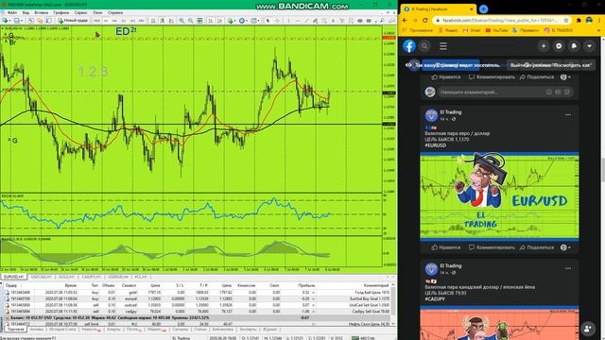This screenshot has width=605, height=340.
Task: Open the new chart dropdown in MetaTrader toolbar
Action: click(x=7, y=21)
